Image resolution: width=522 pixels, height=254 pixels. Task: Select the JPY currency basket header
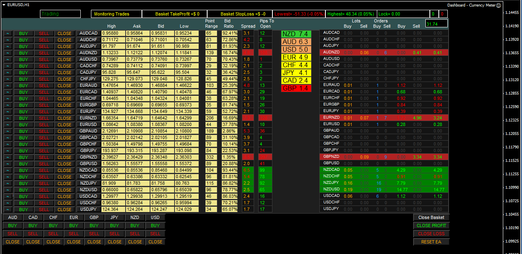pos(115,217)
